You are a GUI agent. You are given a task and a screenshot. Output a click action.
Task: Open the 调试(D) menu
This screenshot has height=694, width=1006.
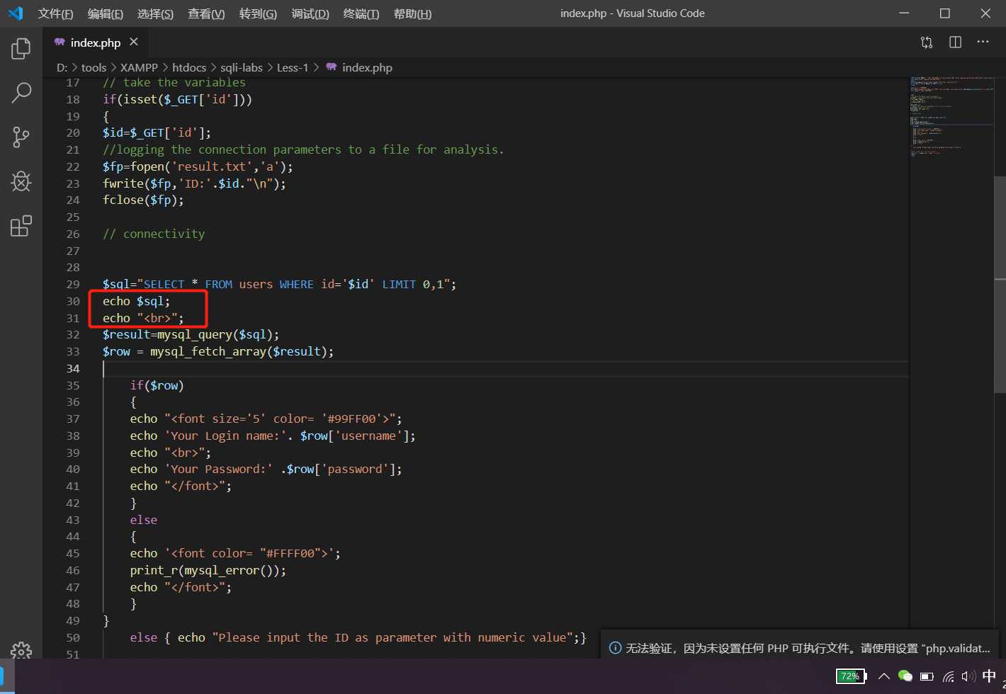(310, 13)
